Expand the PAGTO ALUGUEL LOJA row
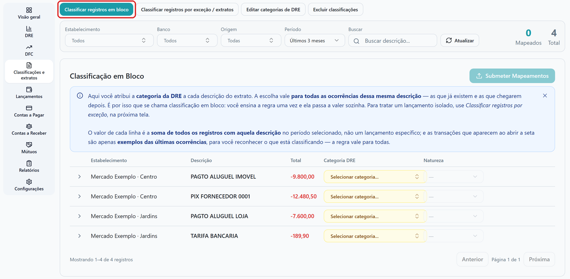This screenshot has height=279, width=570. (79, 216)
